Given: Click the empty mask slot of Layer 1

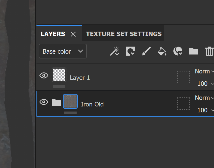Looking at the screenshot, I should (x=183, y=77).
